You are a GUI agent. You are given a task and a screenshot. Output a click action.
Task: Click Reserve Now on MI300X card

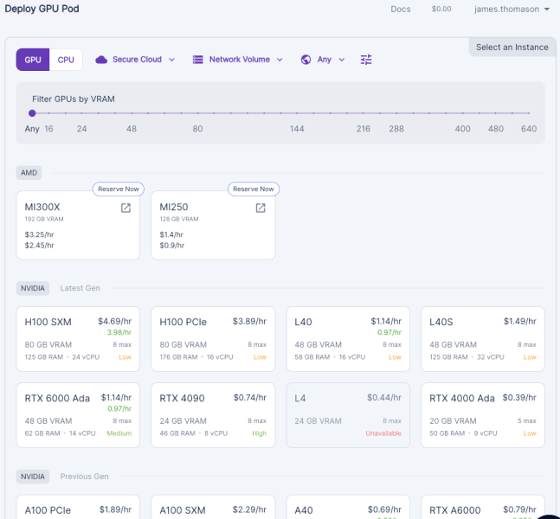(119, 189)
